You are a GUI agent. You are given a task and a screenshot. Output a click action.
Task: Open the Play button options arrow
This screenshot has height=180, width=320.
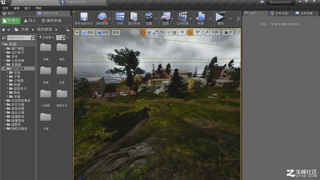[x=230, y=19]
